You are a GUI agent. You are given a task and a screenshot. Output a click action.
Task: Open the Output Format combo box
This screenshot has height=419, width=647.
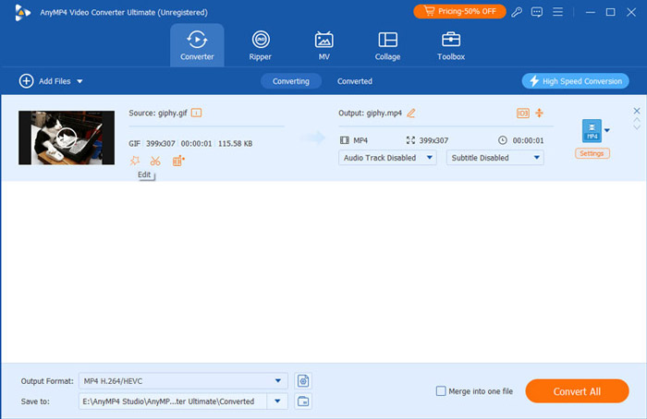click(183, 381)
